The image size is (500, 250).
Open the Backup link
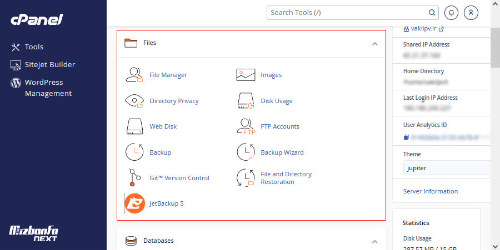tap(161, 152)
